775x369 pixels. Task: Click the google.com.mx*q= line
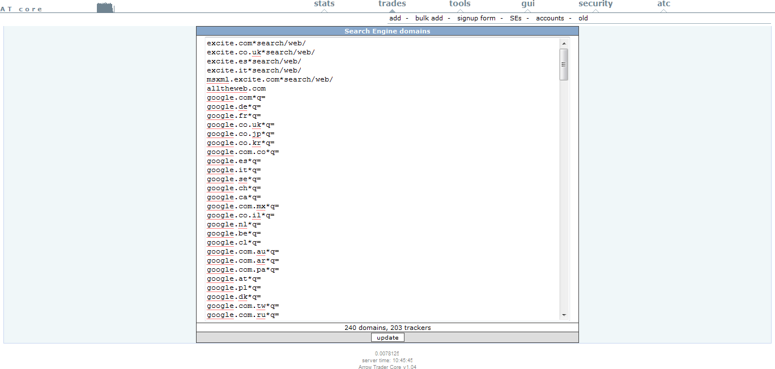click(x=243, y=206)
